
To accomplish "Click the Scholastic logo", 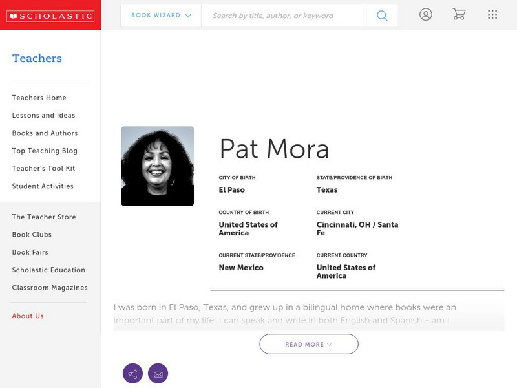I will coord(50,16).
